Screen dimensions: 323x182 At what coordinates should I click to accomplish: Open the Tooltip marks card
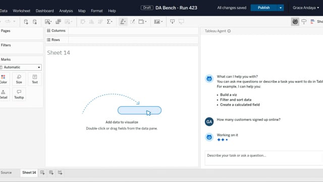point(19,95)
